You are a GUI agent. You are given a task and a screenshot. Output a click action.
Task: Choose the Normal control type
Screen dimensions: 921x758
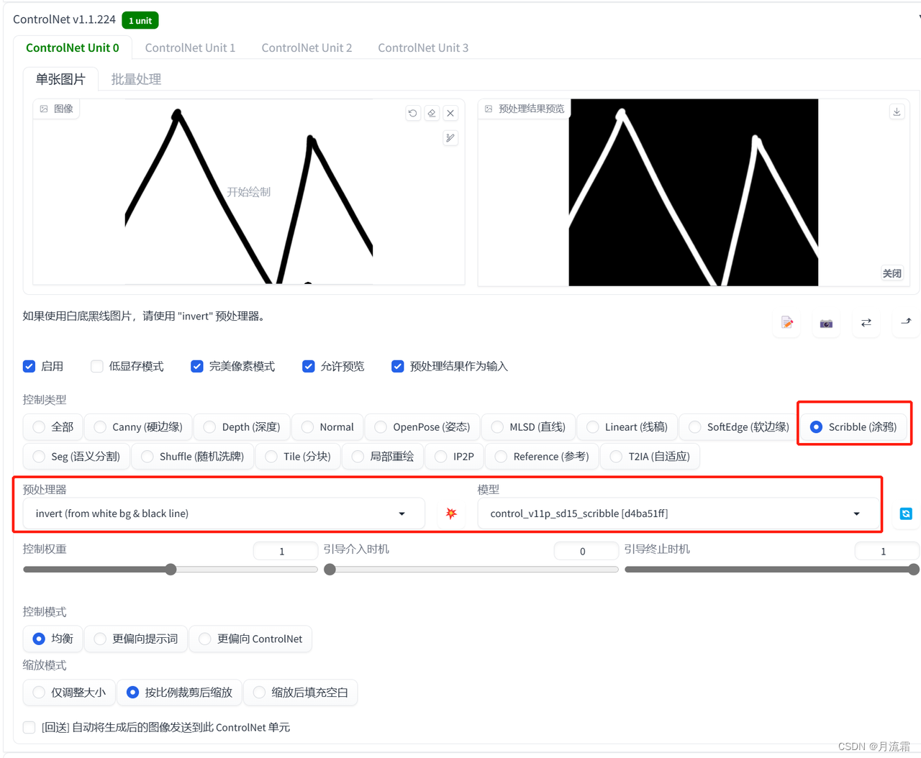click(x=327, y=426)
